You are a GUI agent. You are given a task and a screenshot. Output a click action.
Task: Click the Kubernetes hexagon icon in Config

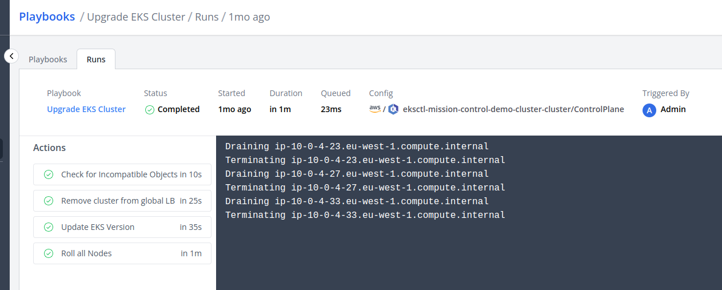pyautogui.click(x=393, y=109)
